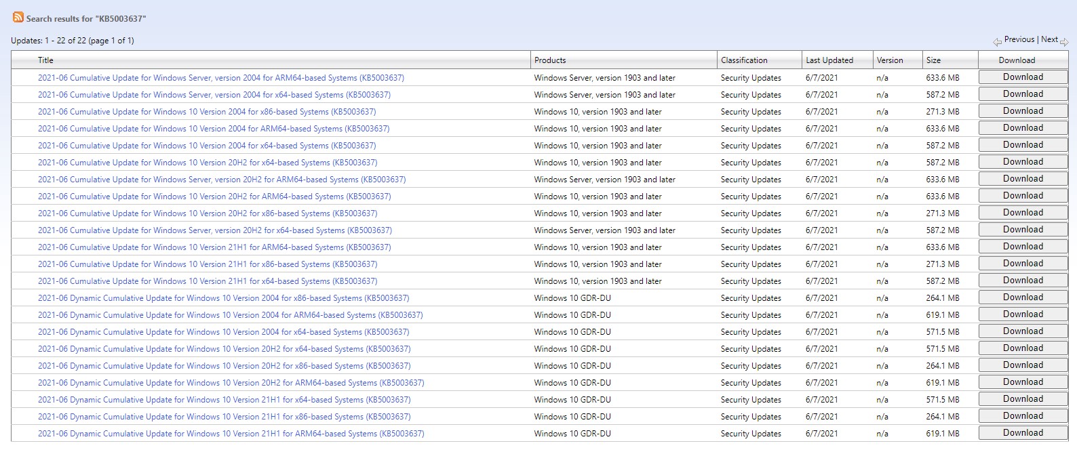This screenshot has width=1077, height=452.
Task: Open Dynamic Cumulative Update 21H1 ARM64 link
Action: coord(231,434)
